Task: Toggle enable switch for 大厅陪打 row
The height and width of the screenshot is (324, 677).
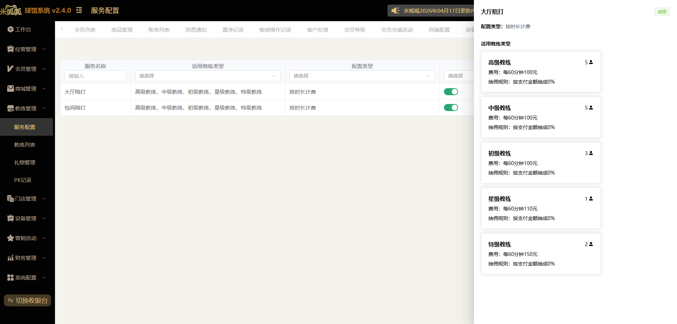Action: 451,92
